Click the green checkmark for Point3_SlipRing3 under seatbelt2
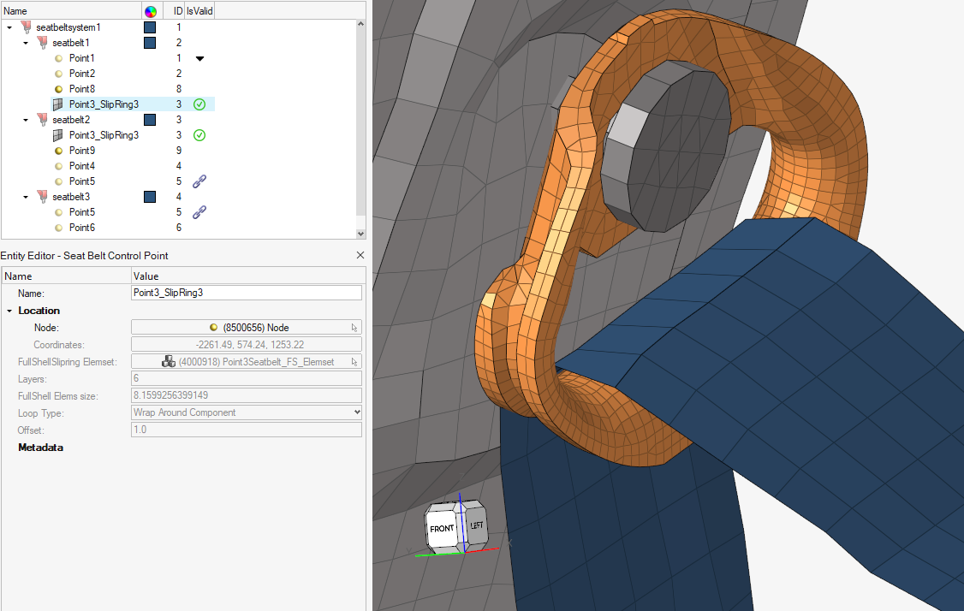Image resolution: width=964 pixels, height=611 pixels. pyautogui.click(x=199, y=135)
